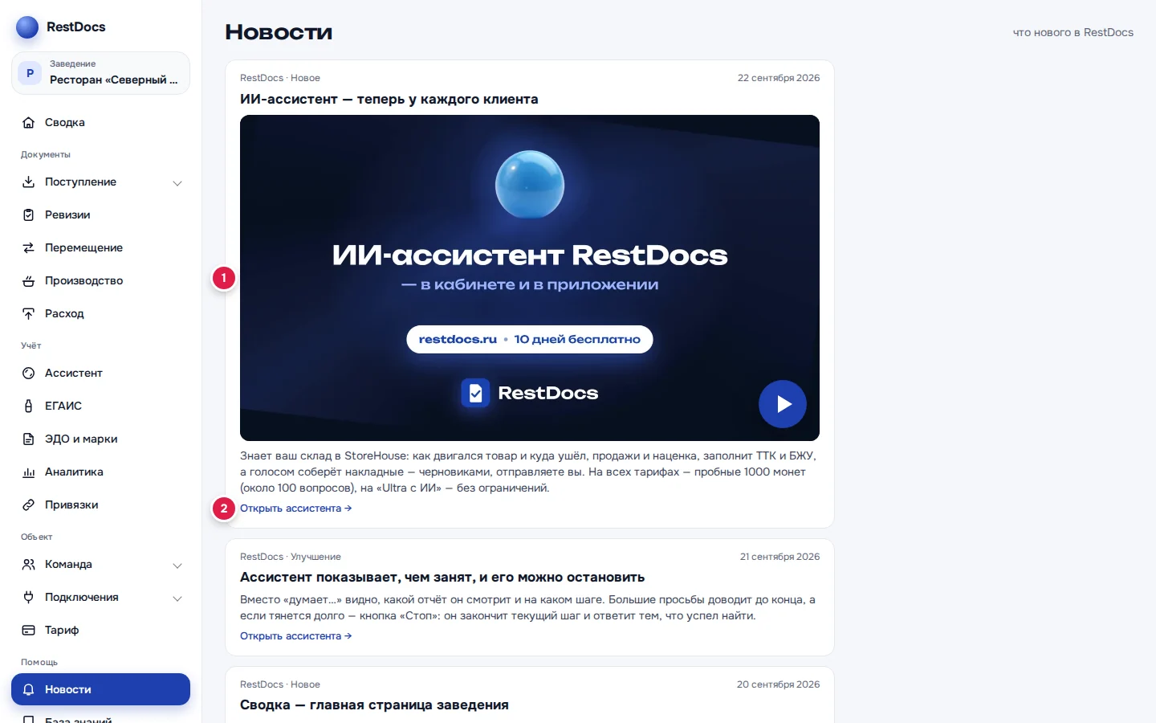The height and width of the screenshot is (723, 1156).
Task: Follow Открыть ассистента link under video post
Action: [295, 509]
